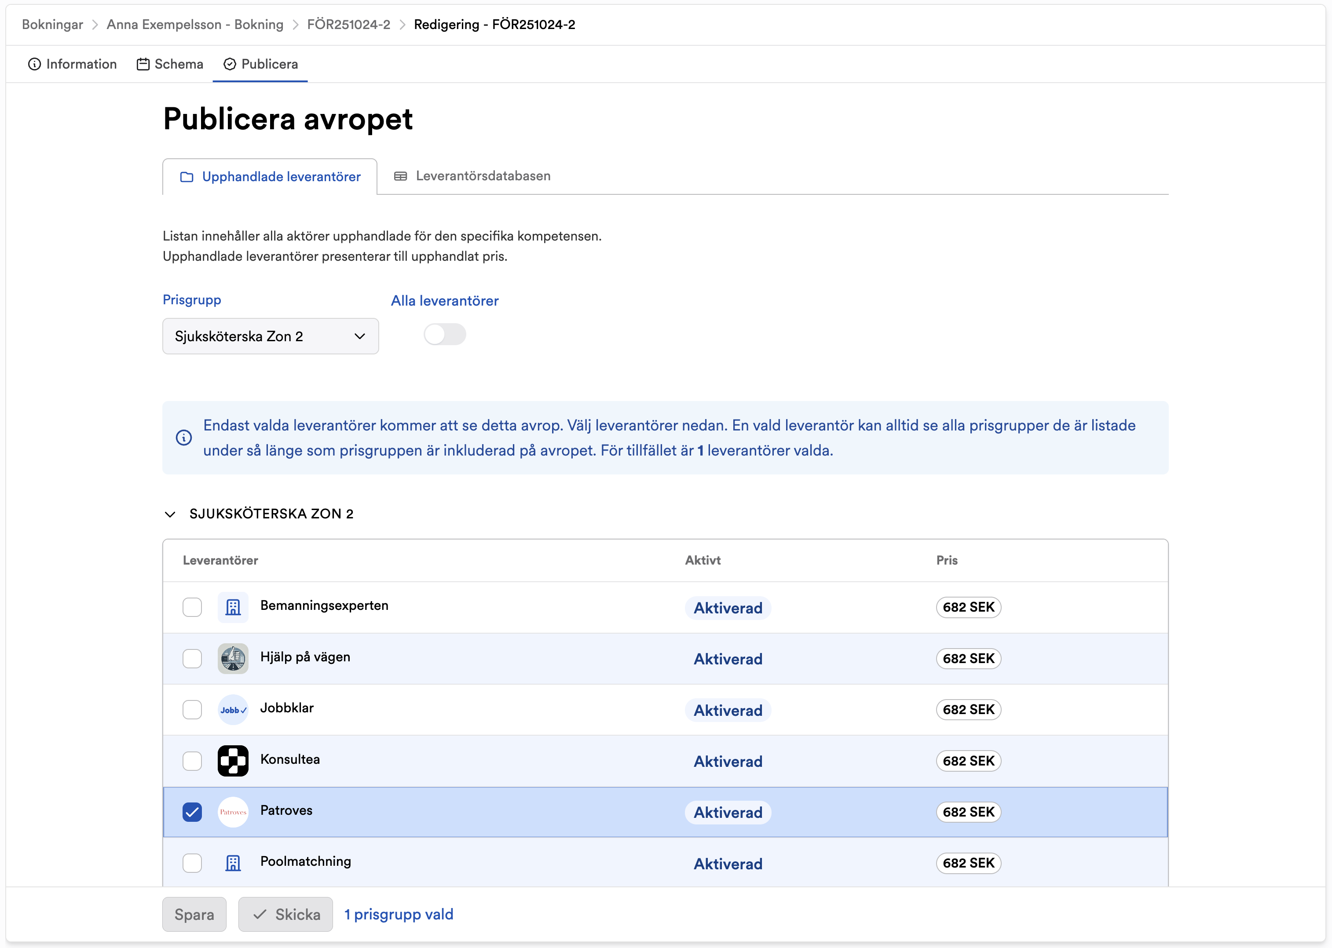This screenshot has height=948, width=1332.
Task: Select the Poolmatchning checkbox
Action: 192,863
